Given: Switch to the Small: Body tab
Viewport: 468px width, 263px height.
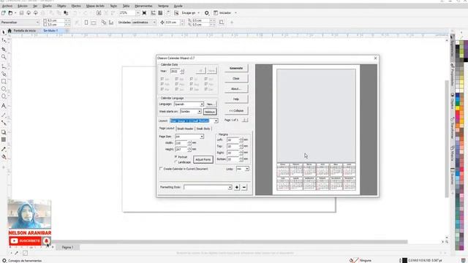Looking at the screenshot, I should [203, 129].
